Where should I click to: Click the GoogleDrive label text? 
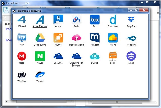40,45
